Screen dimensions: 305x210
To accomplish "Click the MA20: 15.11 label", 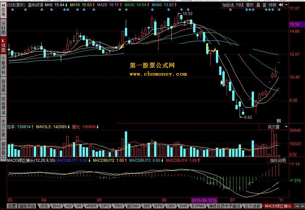I will (x=108, y=5).
